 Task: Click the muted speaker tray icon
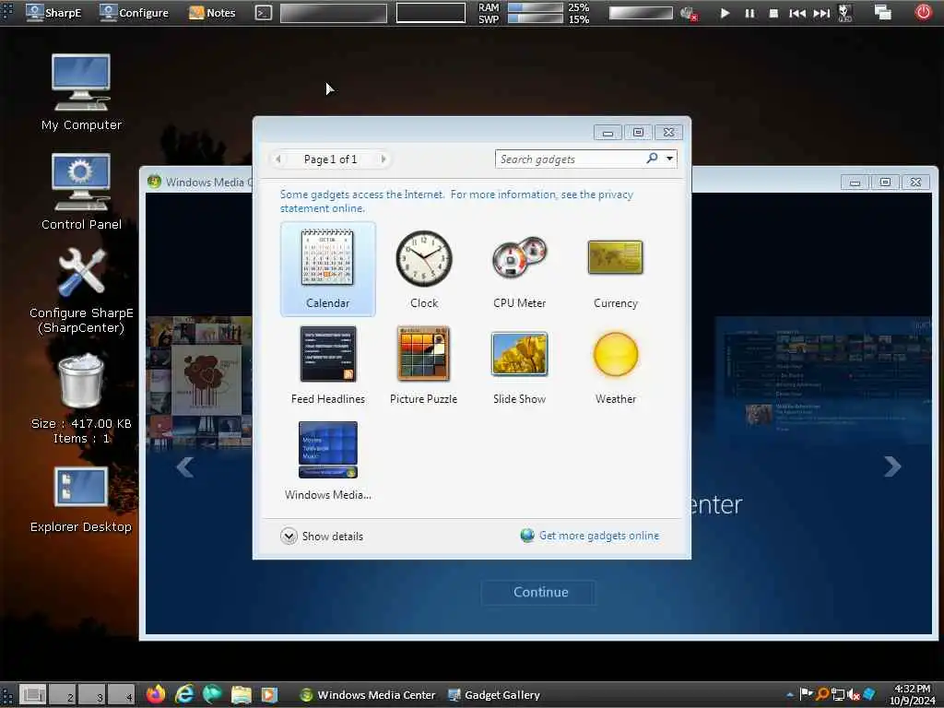(x=853, y=694)
